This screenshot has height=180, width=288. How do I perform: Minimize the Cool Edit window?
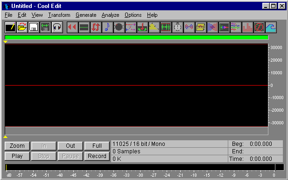point(266,6)
